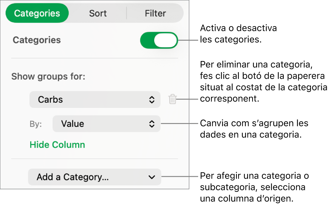Image resolution: width=332 pixels, height=205 pixels.
Task: Click the Categories heading above the switch
Action: tap(36, 40)
